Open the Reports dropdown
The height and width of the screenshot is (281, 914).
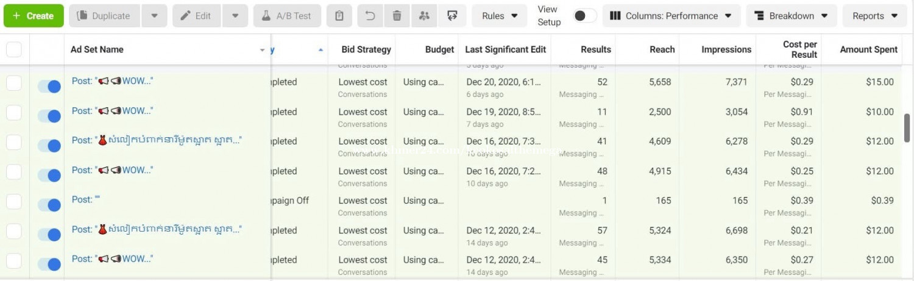pyautogui.click(x=875, y=16)
